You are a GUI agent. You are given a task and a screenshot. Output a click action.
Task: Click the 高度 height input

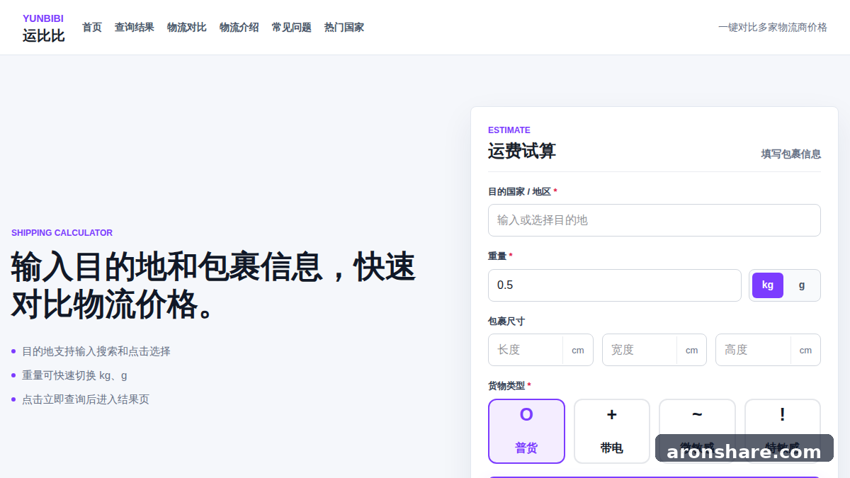point(753,350)
